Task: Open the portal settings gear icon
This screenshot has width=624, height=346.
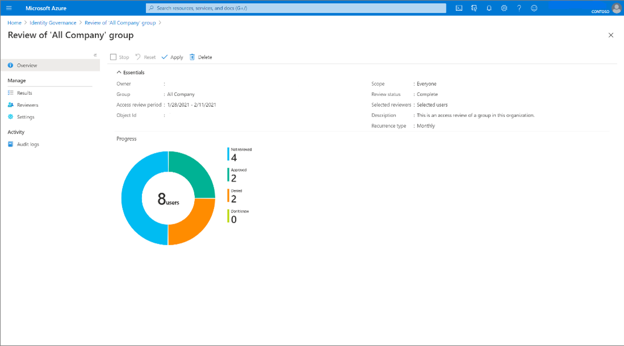Action: (504, 9)
